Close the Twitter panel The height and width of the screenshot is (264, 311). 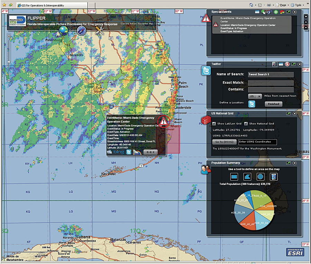(x=300, y=64)
